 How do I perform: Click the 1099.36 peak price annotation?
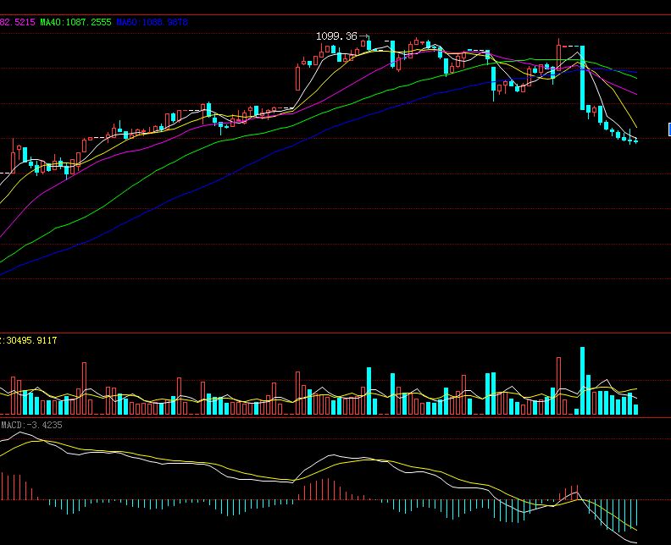coord(336,36)
